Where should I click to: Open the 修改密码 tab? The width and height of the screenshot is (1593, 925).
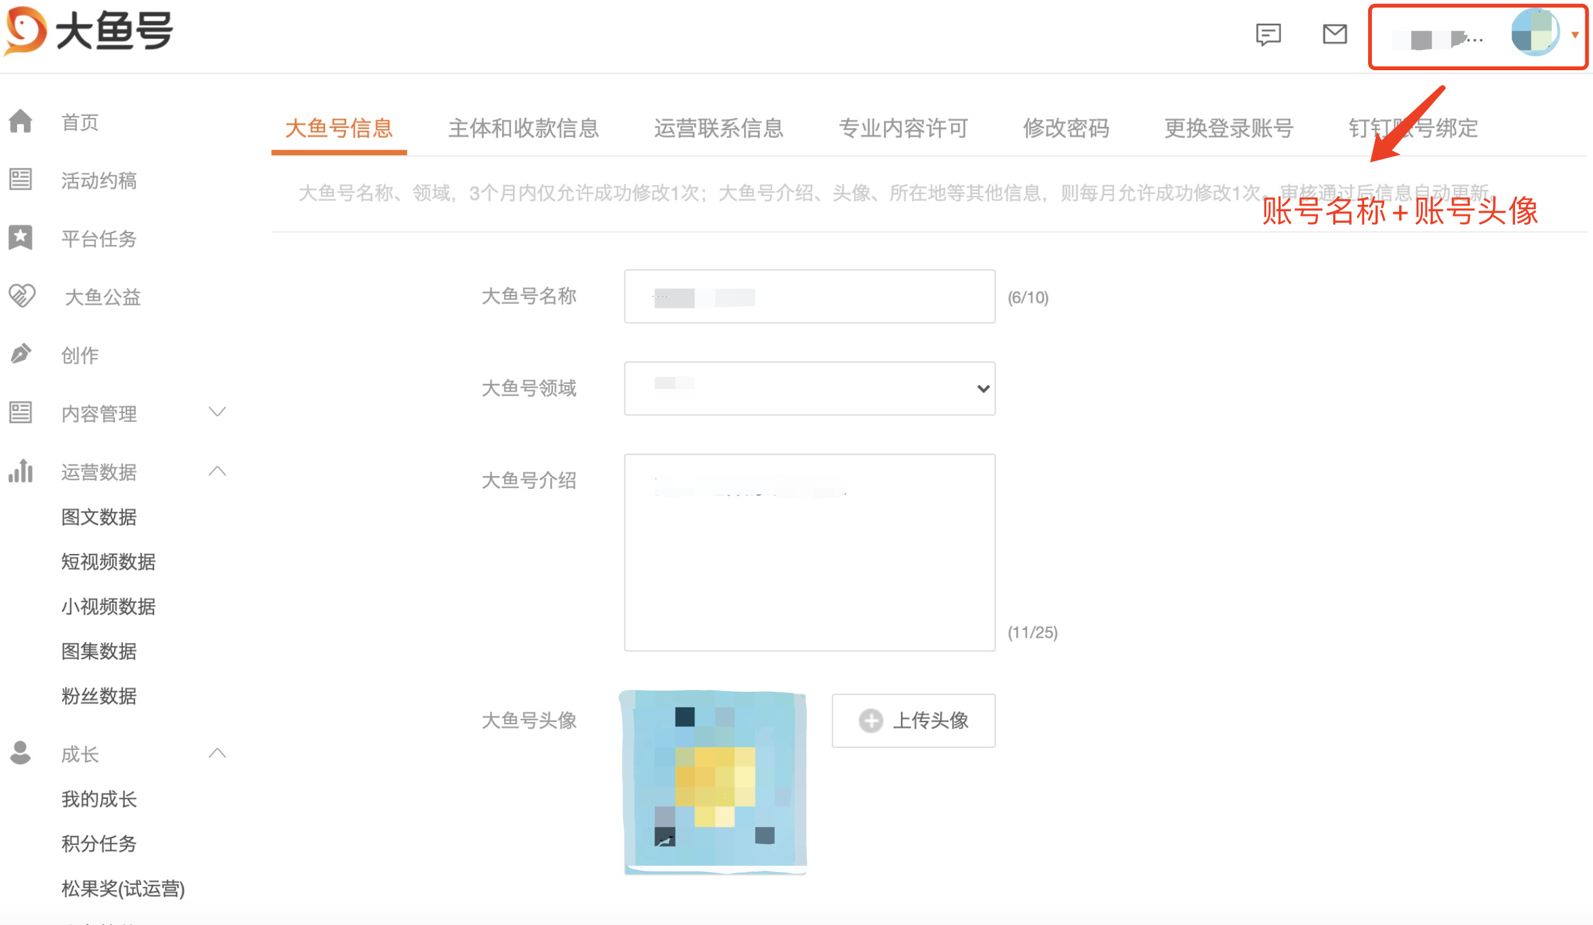pyautogui.click(x=1066, y=128)
